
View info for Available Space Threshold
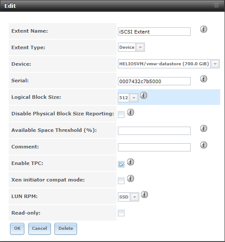(x=204, y=128)
